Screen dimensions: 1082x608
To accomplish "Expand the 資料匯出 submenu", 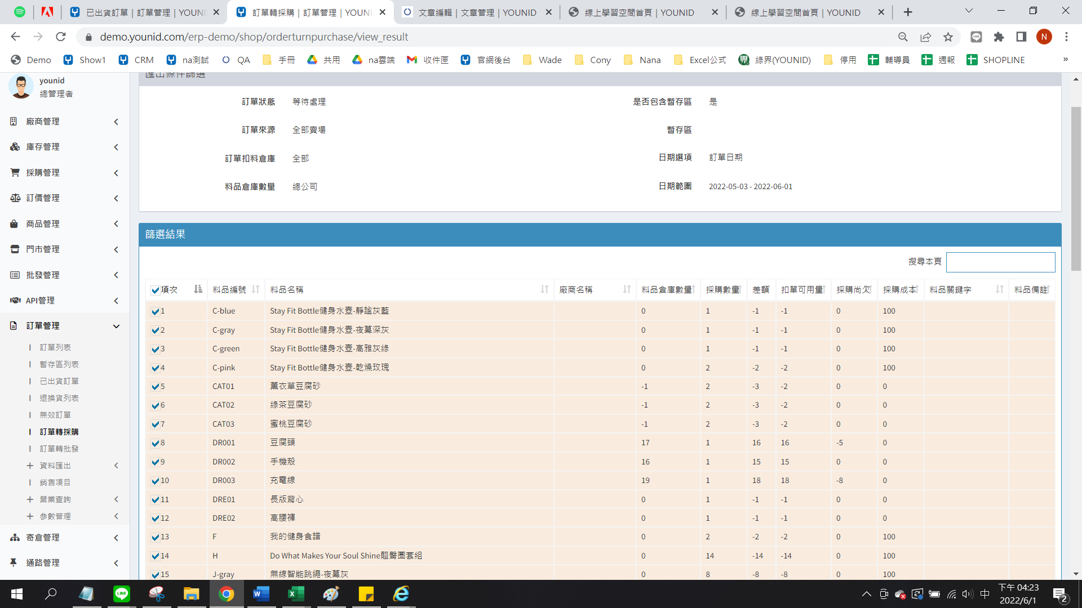I will point(55,466).
